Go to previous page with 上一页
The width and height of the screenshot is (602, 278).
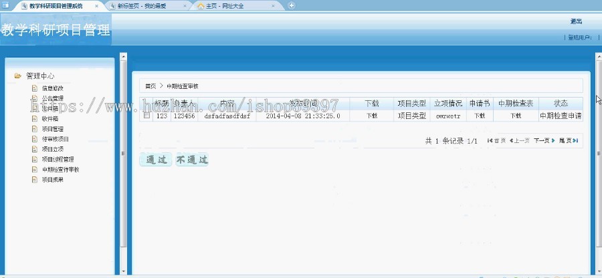520,141
